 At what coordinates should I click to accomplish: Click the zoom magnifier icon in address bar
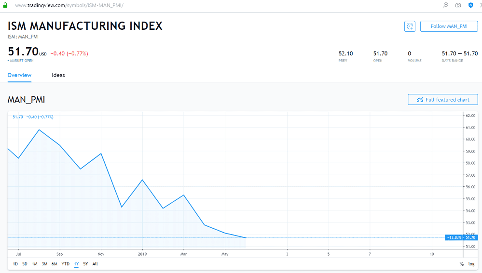(445, 5)
